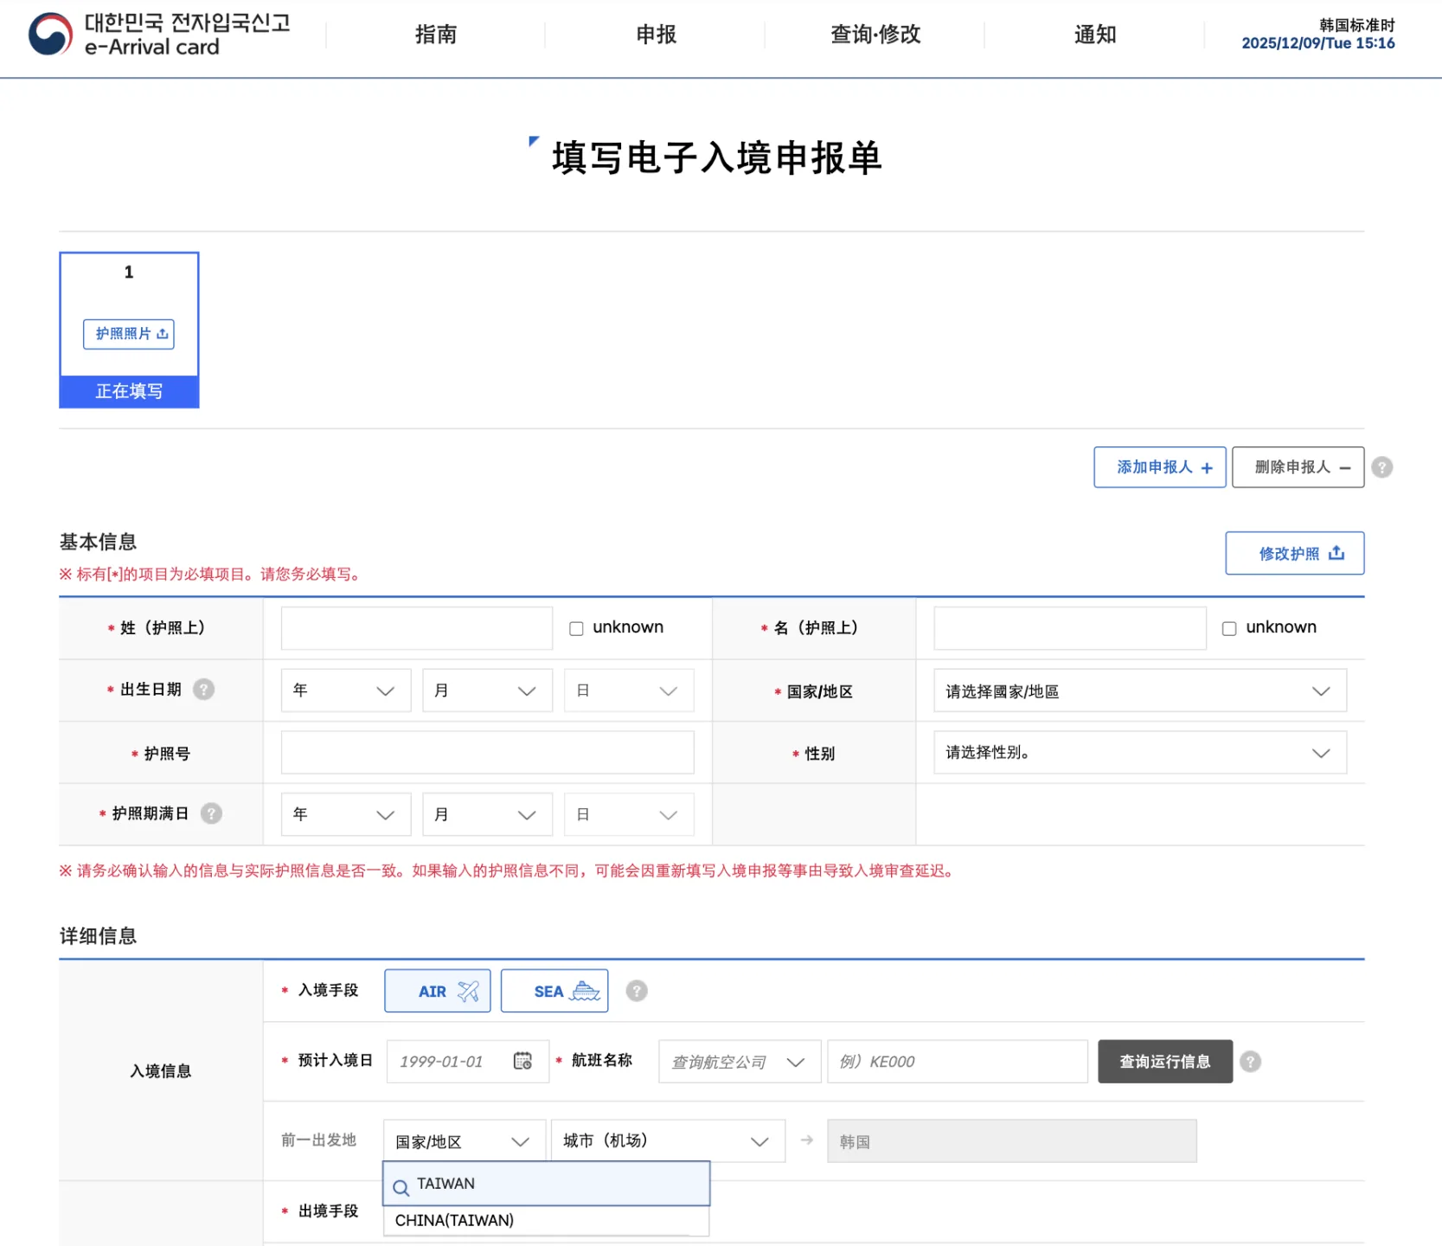Open the 性别 gender dropdown
Image resolution: width=1442 pixels, height=1246 pixels.
(1139, 752)
